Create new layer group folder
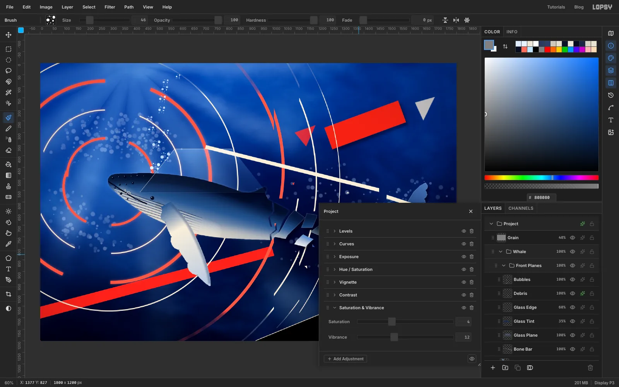Viewport: 619px width, 387px height. pos(505,368)
